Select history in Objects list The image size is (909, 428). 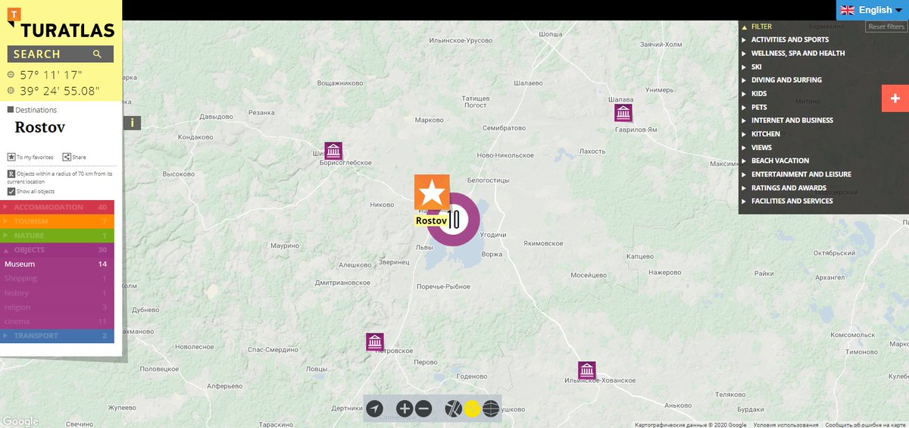point(58,293)
